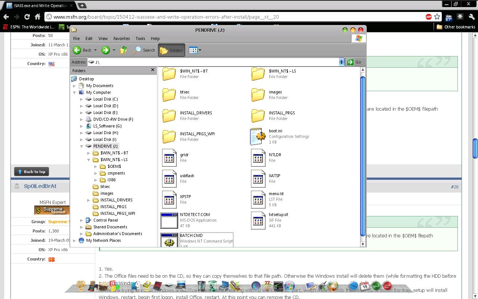Click the Go button beside the address bar
Screen dimensions: 478x299
tap(354, 62)
